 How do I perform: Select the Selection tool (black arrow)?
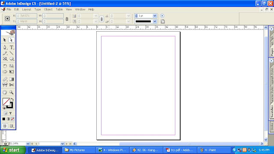click(x=5, y=40)
